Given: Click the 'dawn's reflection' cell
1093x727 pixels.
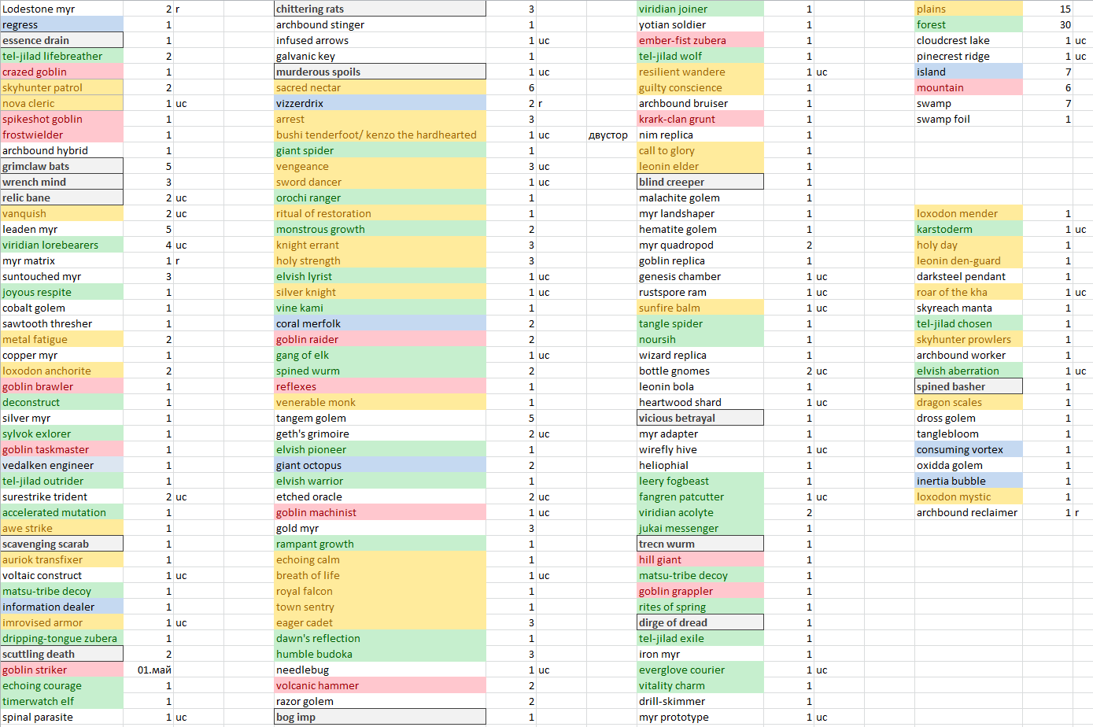Looking at the screenshot, I should [x=380, y=638].
